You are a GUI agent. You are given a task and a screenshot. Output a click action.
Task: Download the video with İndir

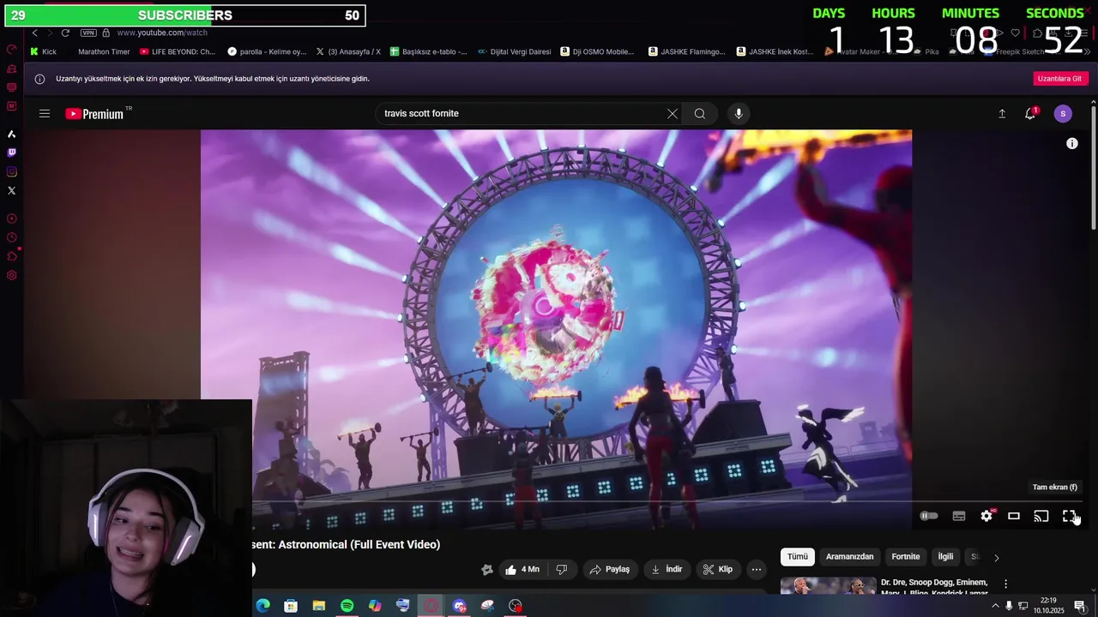click(x=667, y=569)
